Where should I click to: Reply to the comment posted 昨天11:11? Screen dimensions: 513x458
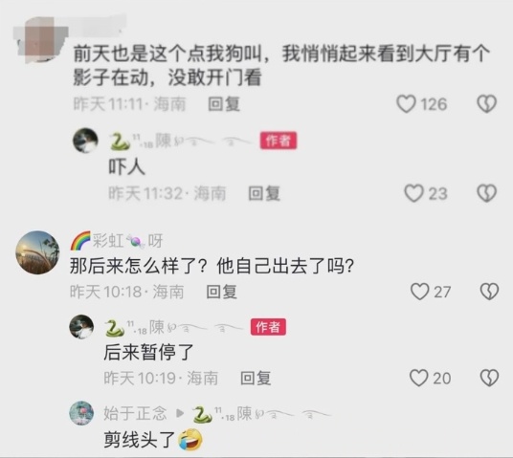224,104
